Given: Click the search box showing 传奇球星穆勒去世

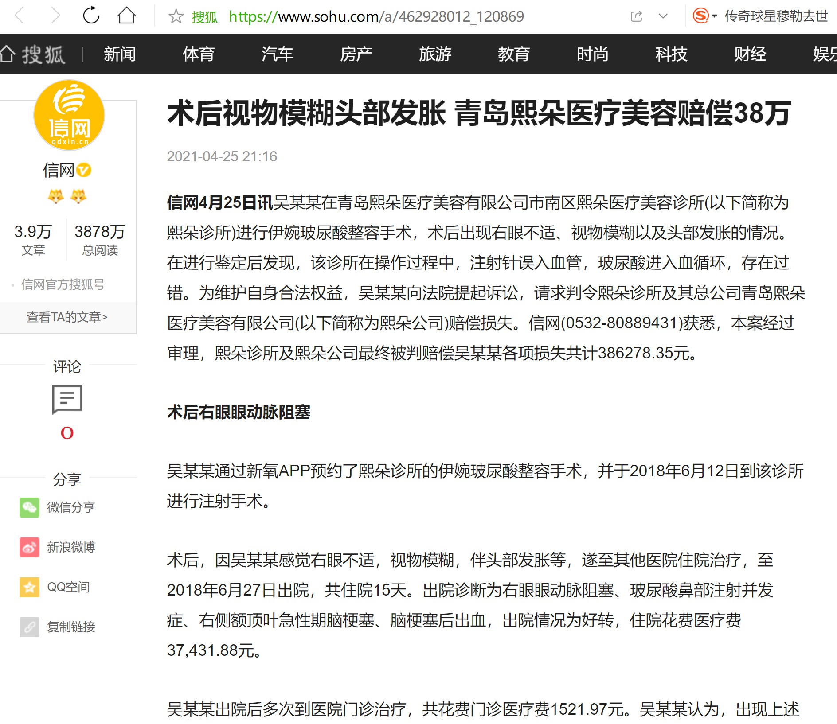Looking at the screenshot, I should tap(776, 16).
